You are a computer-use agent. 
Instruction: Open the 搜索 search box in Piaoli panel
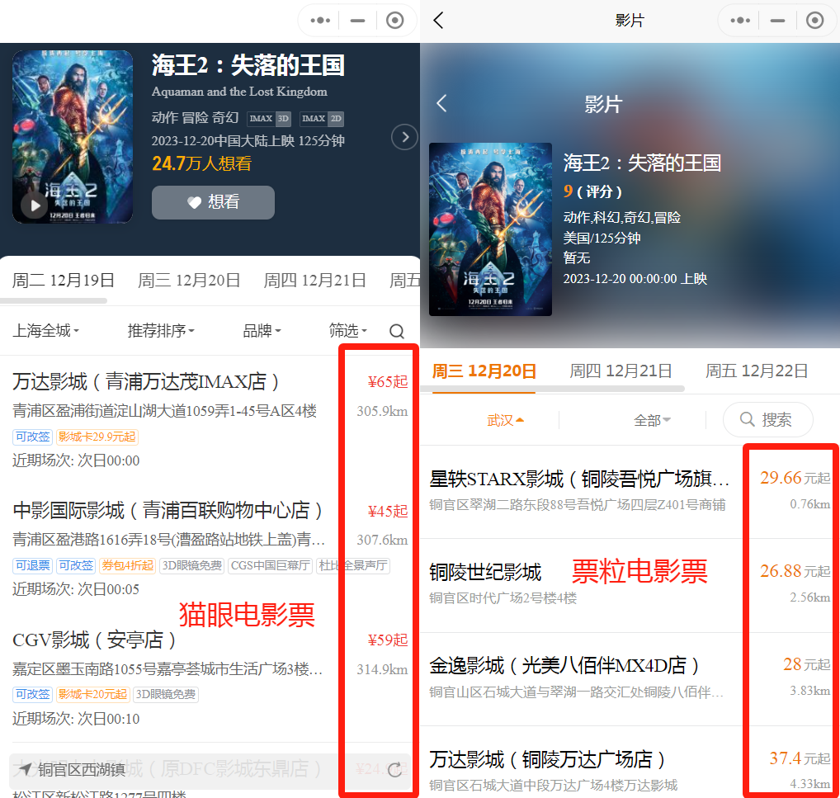(x=767, y=420)
